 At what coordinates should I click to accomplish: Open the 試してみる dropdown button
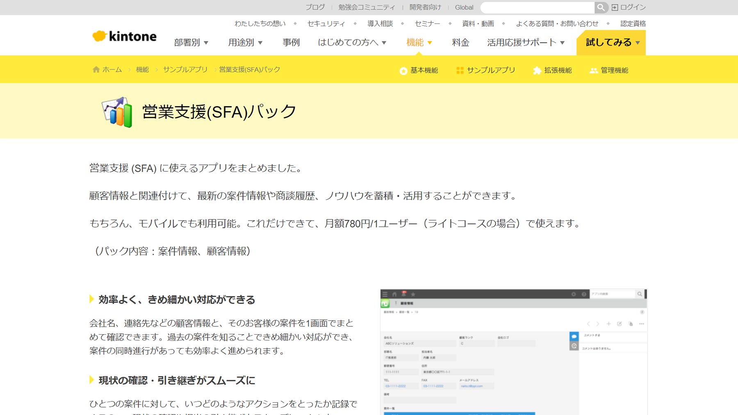coord(611,42)
